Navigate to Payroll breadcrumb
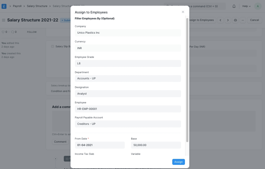This screenshot has height=169, width=265. [x=17, y=6]
